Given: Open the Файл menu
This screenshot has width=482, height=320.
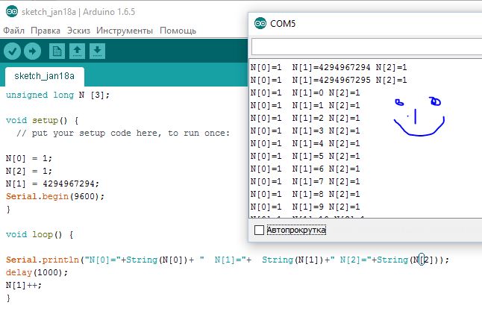Looking at the screenshot, I should (x=14, y=31).
